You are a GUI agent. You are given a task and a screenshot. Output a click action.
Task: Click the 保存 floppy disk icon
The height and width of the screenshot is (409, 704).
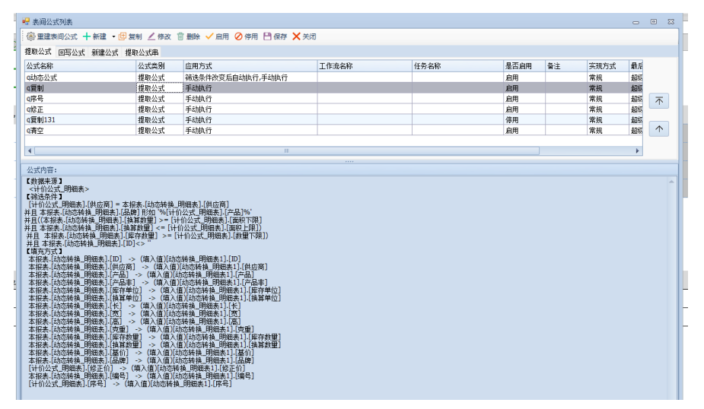tap(267, 36)
